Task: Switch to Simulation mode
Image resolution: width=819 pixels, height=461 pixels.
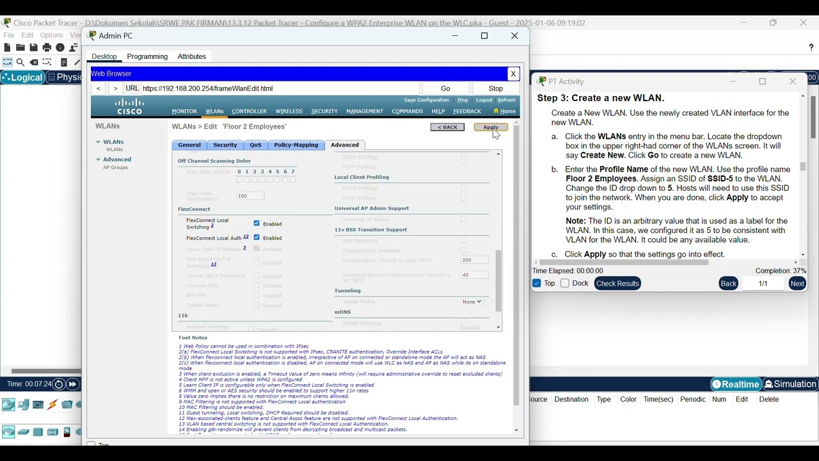Action: (791, 384)
